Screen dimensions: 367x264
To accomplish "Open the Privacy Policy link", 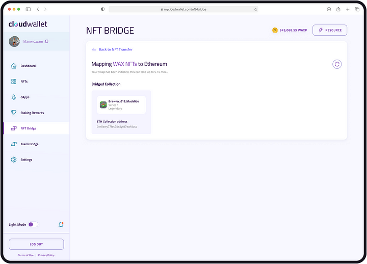I will [x=46, y=255].
